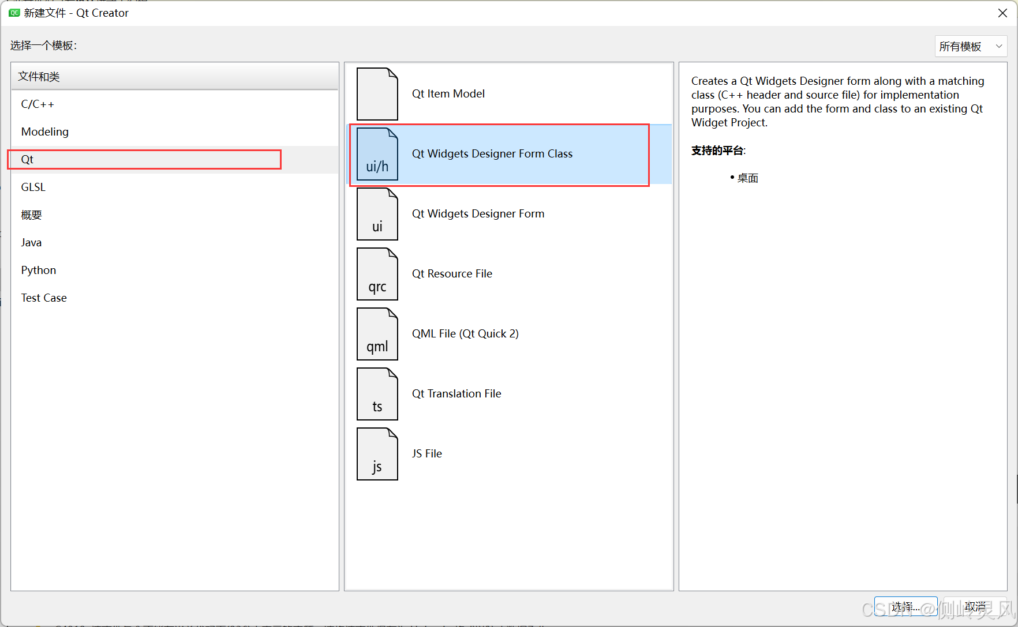Click the ts translation file icon
1018x627 pixels.
[x=377, y=394]
